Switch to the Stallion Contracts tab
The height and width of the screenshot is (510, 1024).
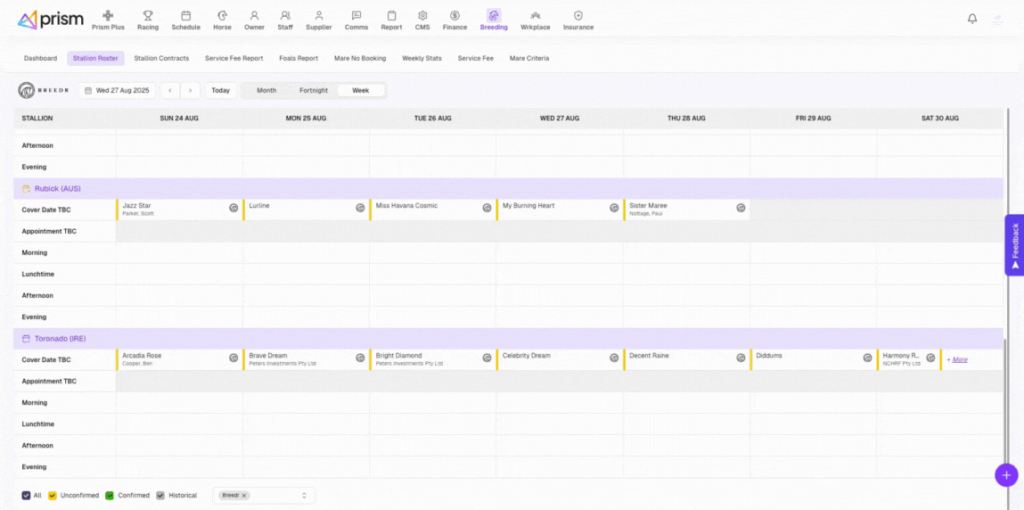click(x=161, y=58)
